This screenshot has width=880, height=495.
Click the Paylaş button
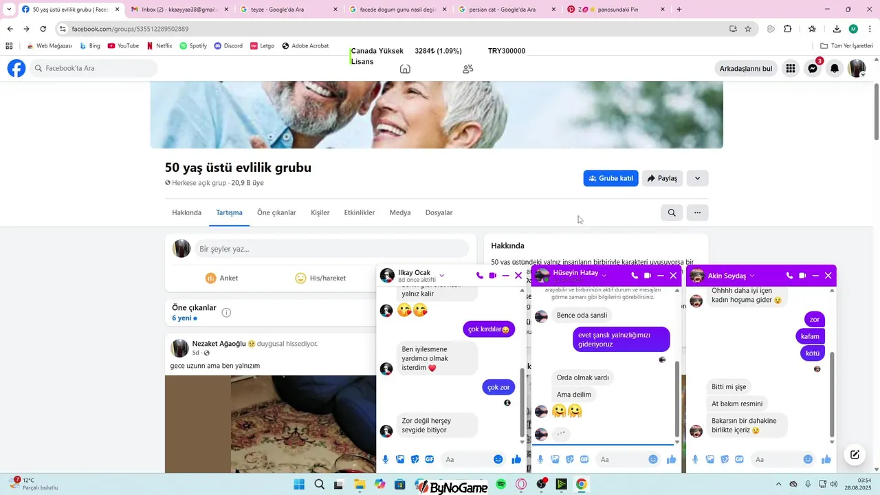663,178
